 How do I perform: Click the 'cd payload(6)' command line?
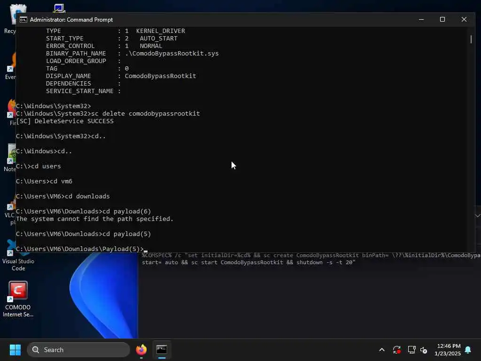pyautogui.click(x=84, y=211)
